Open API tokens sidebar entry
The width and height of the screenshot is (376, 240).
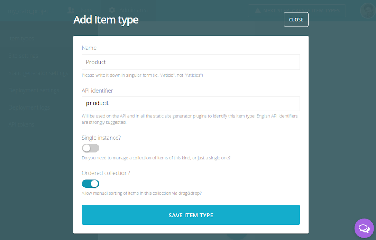coord(21,124)
